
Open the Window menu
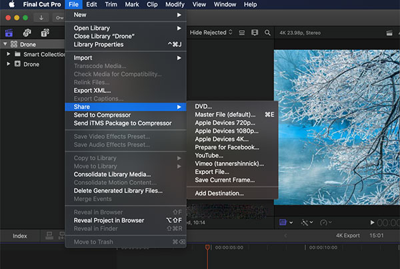(x=225, y=5)
